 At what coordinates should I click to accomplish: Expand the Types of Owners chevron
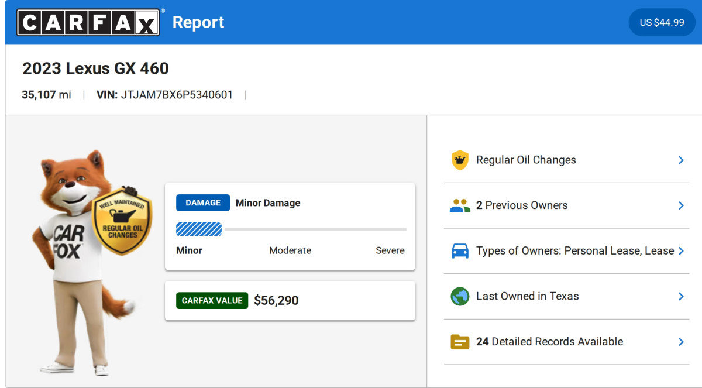(x=681, y=251)
